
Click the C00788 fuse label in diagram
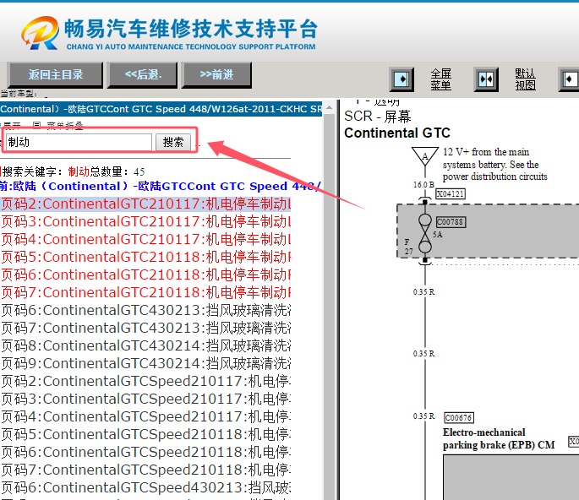pyautogui.click(x=451, y=222)
